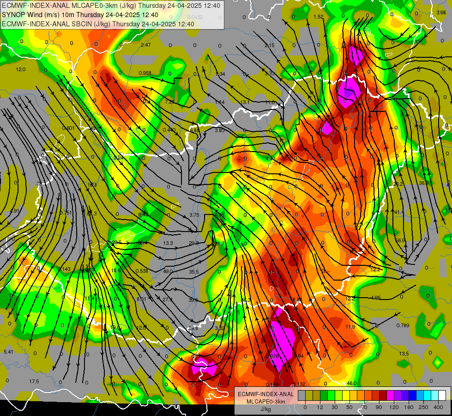Click the map value 3.24
This screenshot has height=416, width=452.
coord(119,158)
